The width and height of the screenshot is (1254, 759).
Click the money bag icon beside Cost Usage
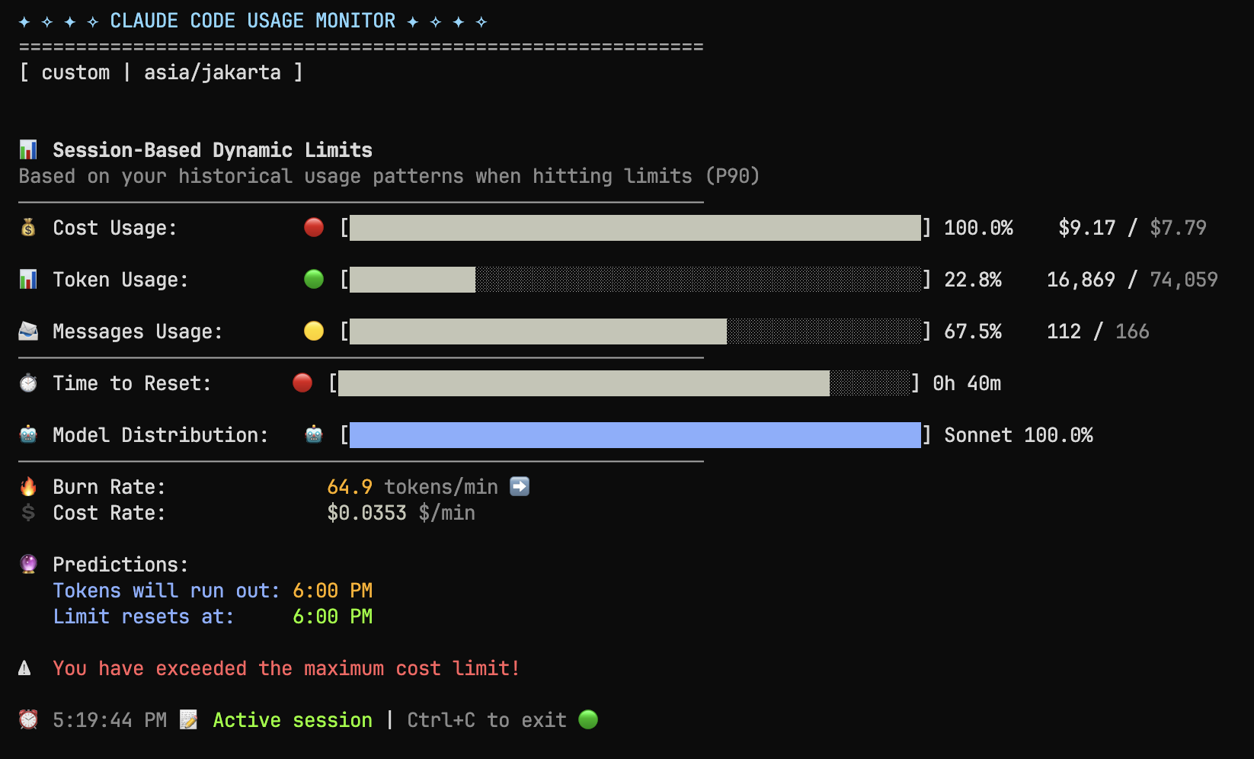point(28,227)
